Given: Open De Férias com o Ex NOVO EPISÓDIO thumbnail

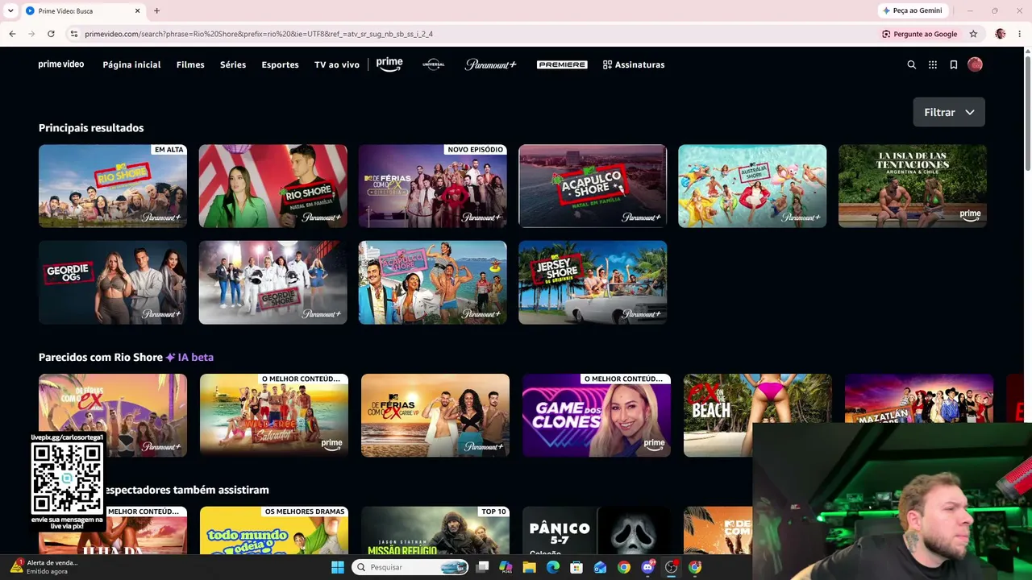Looking at the screenshot, I should click(x=433, y=186).
